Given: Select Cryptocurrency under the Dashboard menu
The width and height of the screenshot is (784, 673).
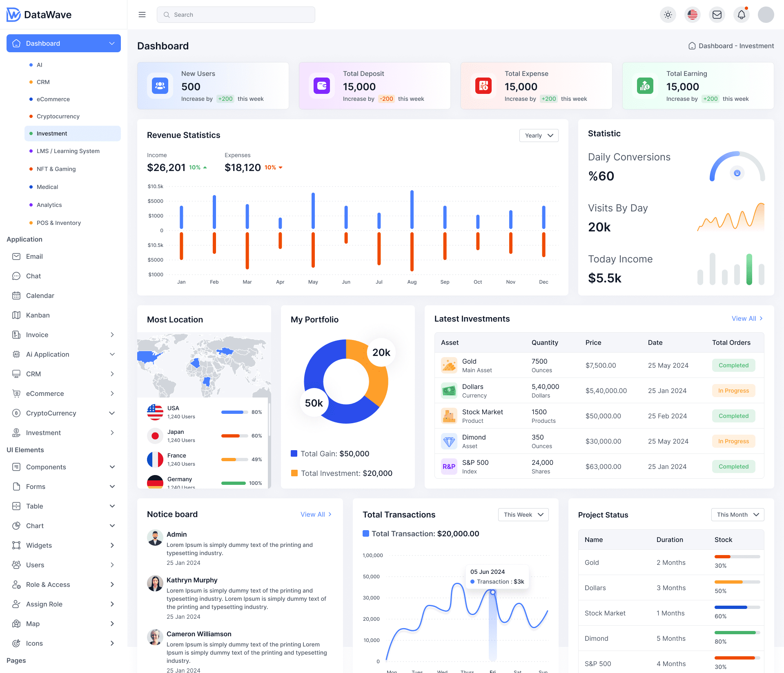Looking at the screenshot, I should 58,116.
